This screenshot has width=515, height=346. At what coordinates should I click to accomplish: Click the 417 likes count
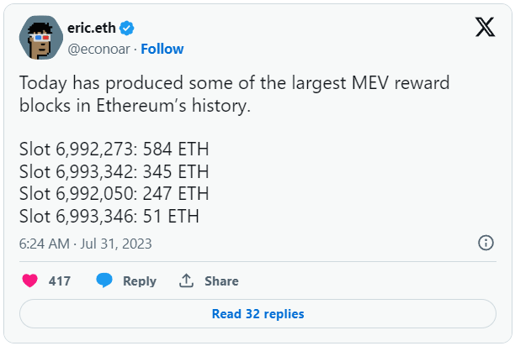[60, 281]
